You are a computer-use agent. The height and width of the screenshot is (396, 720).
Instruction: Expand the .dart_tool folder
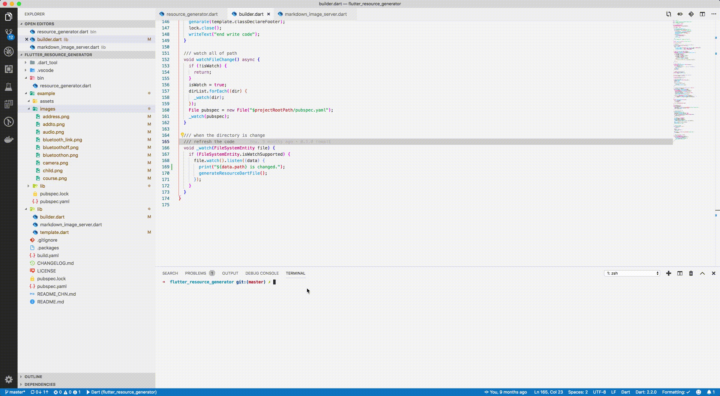[x=47, y=63]
